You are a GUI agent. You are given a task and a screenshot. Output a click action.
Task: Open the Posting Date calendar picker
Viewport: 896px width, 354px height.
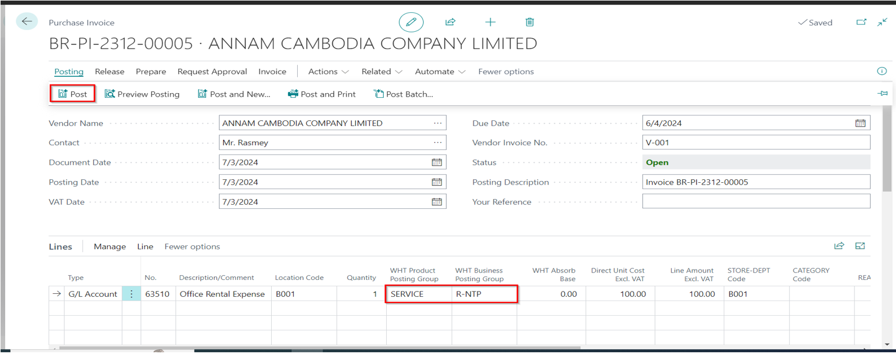[x=437, y=182]
